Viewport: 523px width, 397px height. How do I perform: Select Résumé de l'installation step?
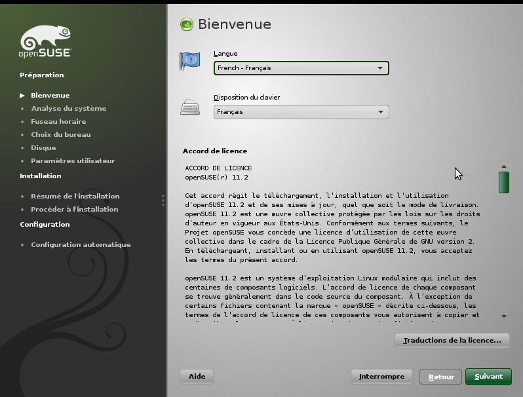tap(75, 196)
